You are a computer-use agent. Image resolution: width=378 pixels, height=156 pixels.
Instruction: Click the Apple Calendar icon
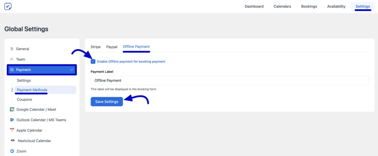(x=12, y=130)
